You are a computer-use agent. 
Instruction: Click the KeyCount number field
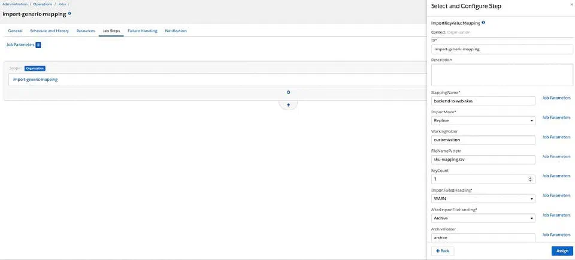click(x=483, y=179)
